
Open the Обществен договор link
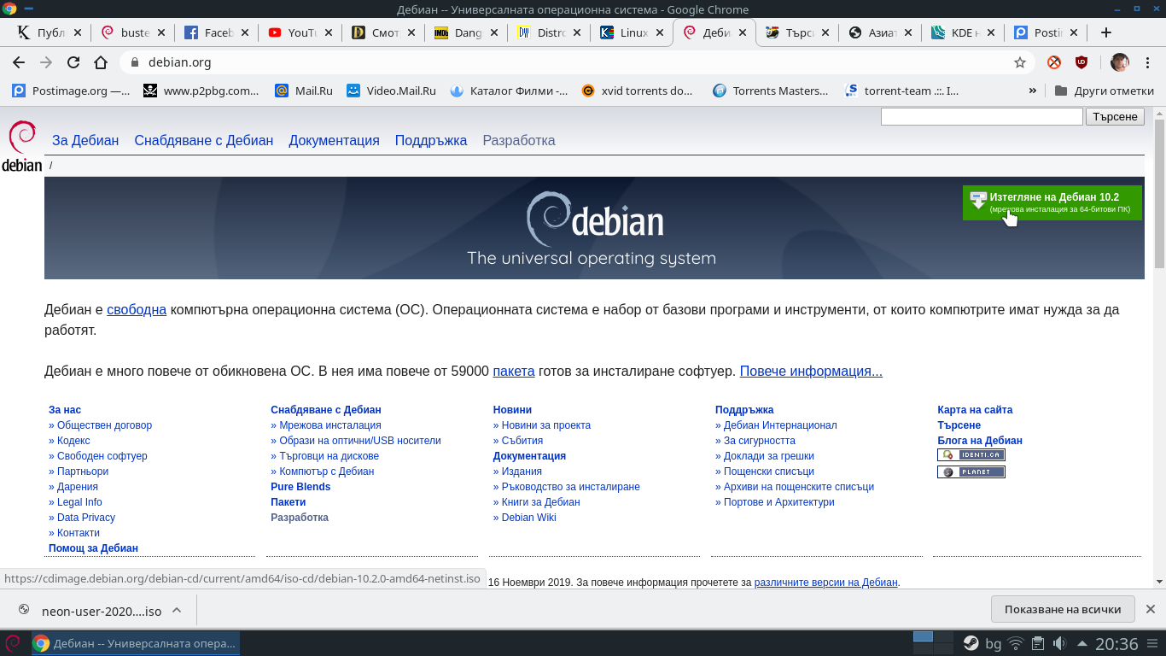point(104,425)
